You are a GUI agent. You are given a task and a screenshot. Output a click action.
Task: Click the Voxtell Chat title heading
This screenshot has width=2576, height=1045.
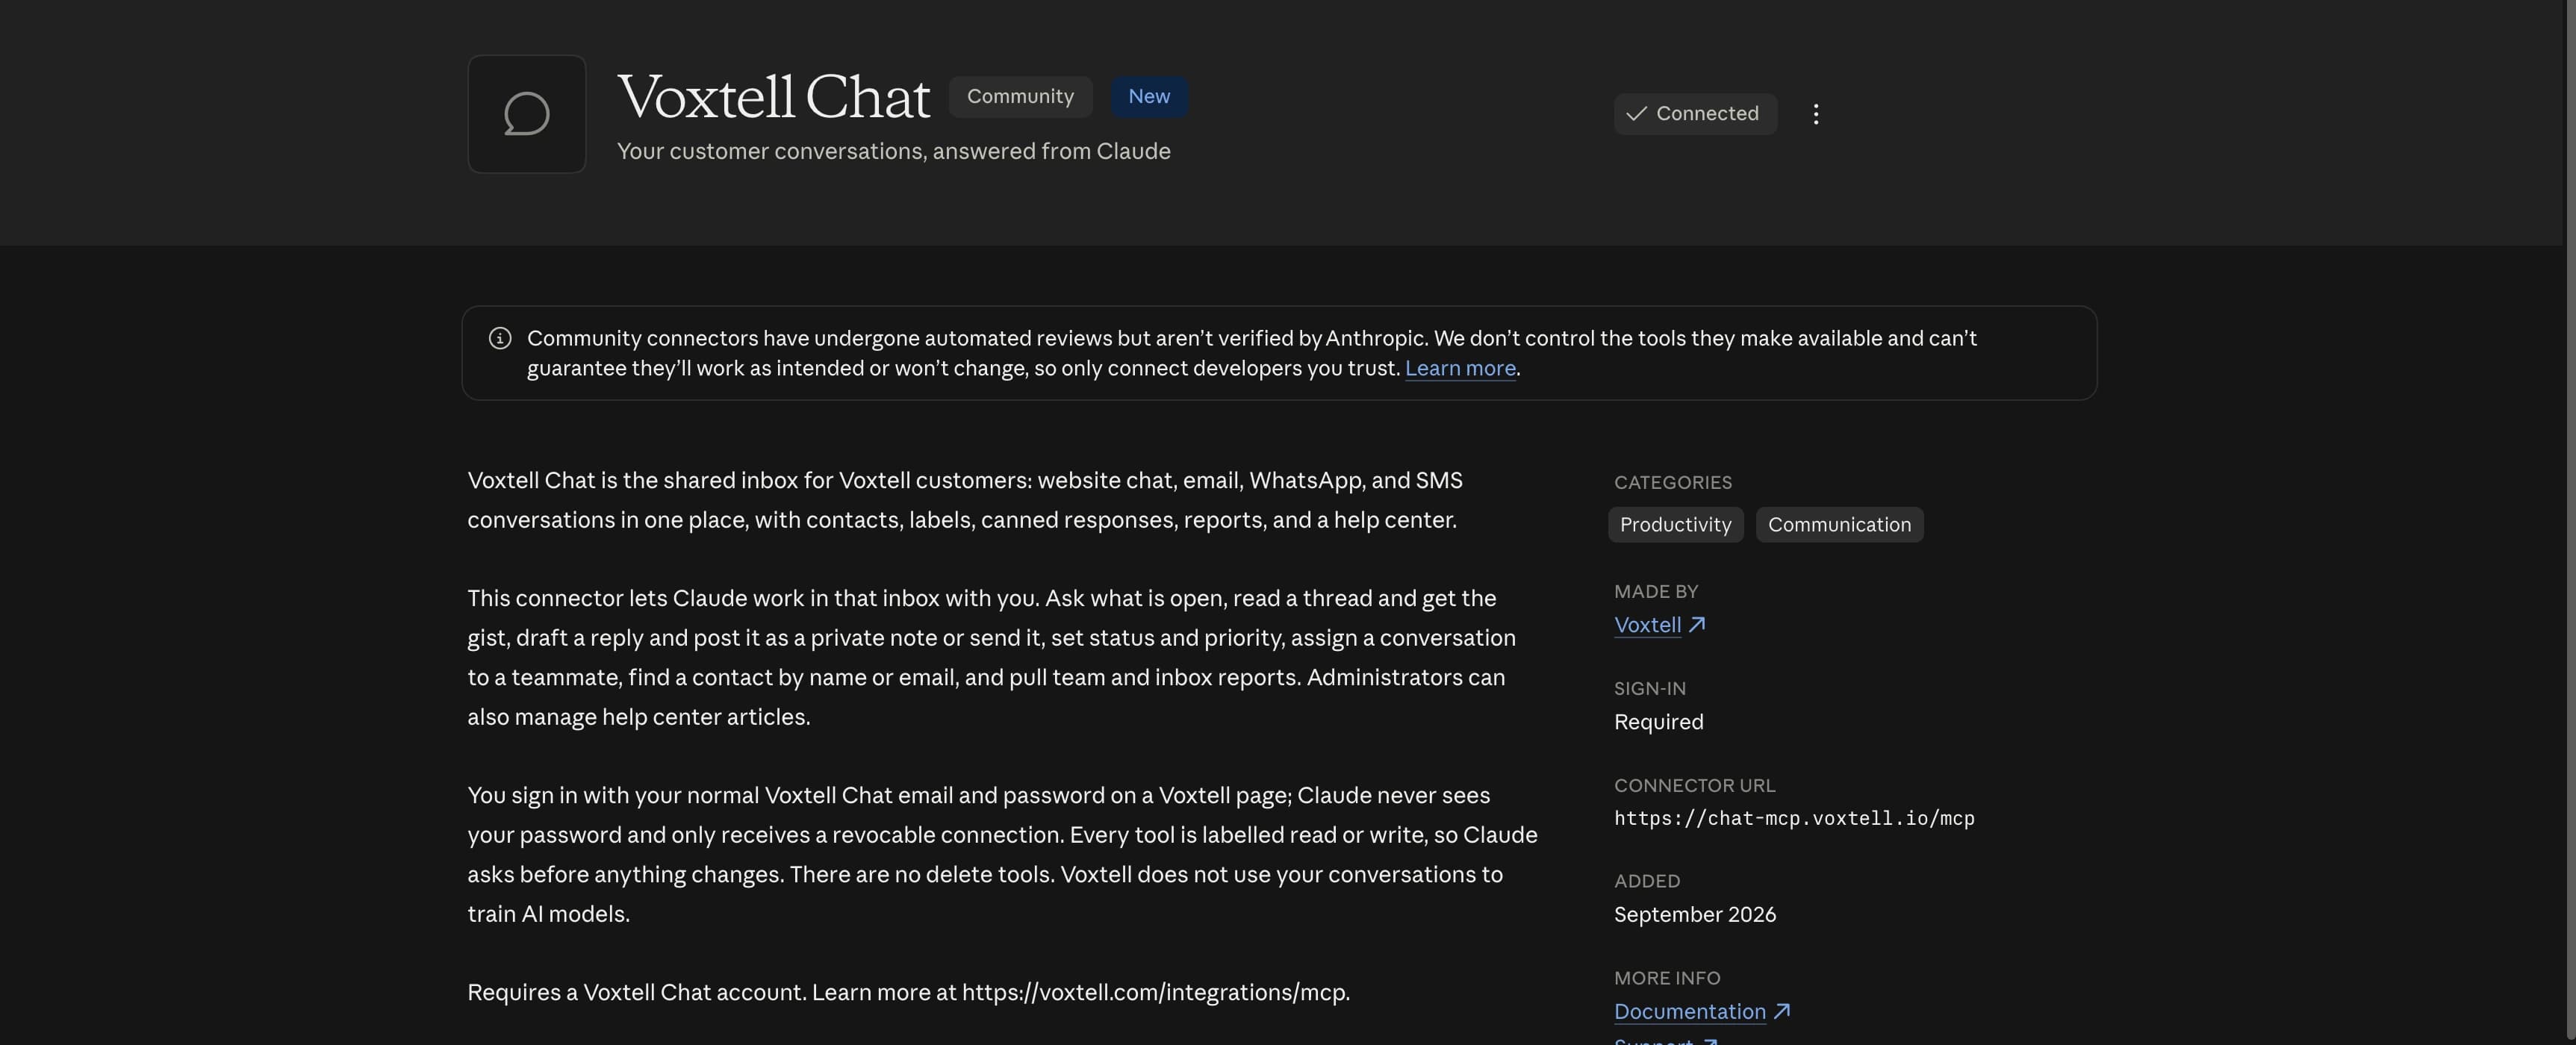pyautogui.click(x=773, y=97)
